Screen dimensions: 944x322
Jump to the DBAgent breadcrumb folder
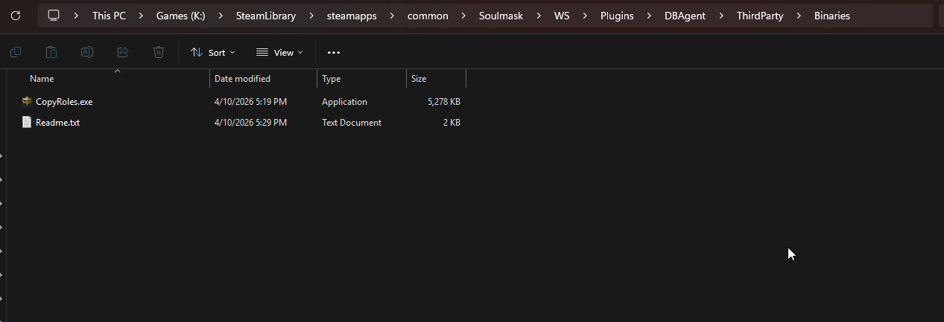tap(685, 15)
